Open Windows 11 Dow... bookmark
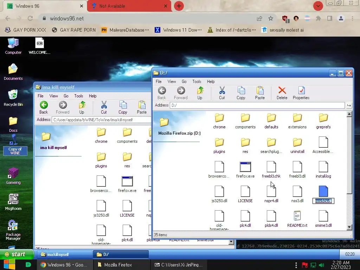Screen dimensions: 360x270 tap(178, 30)
